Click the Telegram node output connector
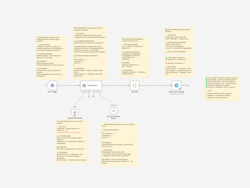The width and height of the screenshot is (250, 188). pyautogui.click(x=181, y=85)
